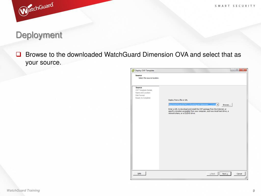Click the Deployment slide heading
This screenshot has height=196, width=261.
pos(39,35)
